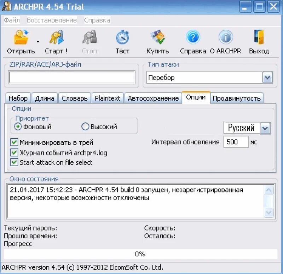Open help via the Справка question-mark icon
The height and width of the screenshot is (274, 283).
click(193, 37)
